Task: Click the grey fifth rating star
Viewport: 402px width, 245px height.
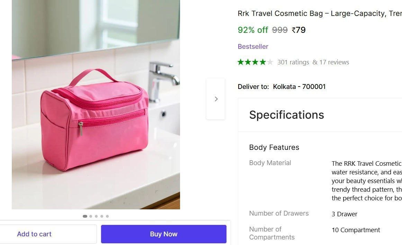Action: 270,62
